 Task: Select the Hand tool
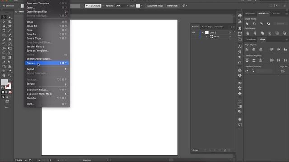pyautogui.click(x=4, y=76)
